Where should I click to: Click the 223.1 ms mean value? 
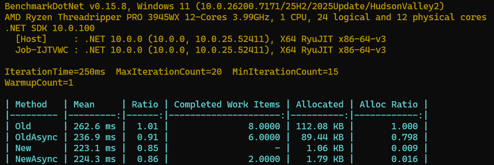(95, 148)
